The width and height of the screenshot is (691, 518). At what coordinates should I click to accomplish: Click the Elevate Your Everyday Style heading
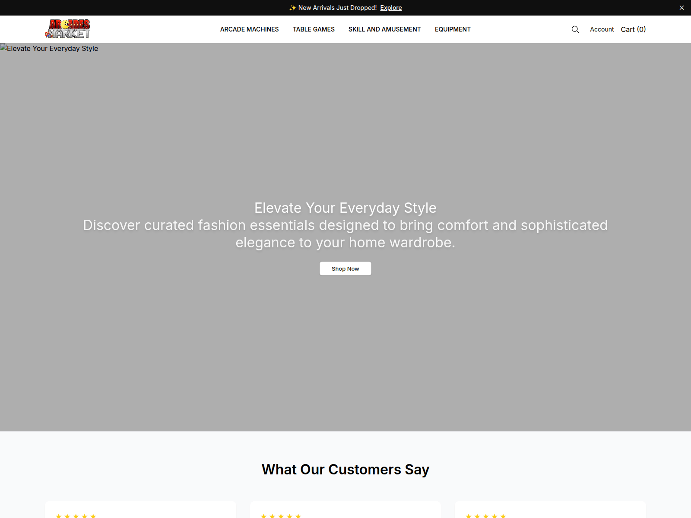pyautogui.click(x=345, y=208)
